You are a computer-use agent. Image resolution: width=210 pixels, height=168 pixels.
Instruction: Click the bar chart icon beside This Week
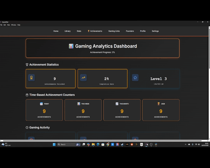(79, 104)
